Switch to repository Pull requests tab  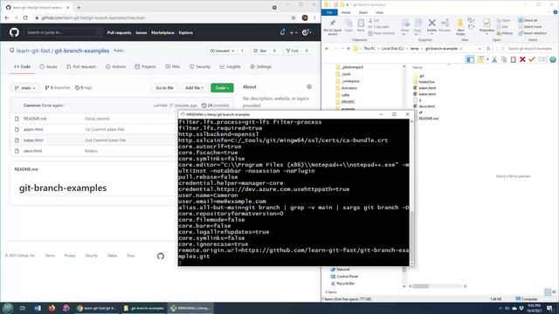(x=81, y=66)
